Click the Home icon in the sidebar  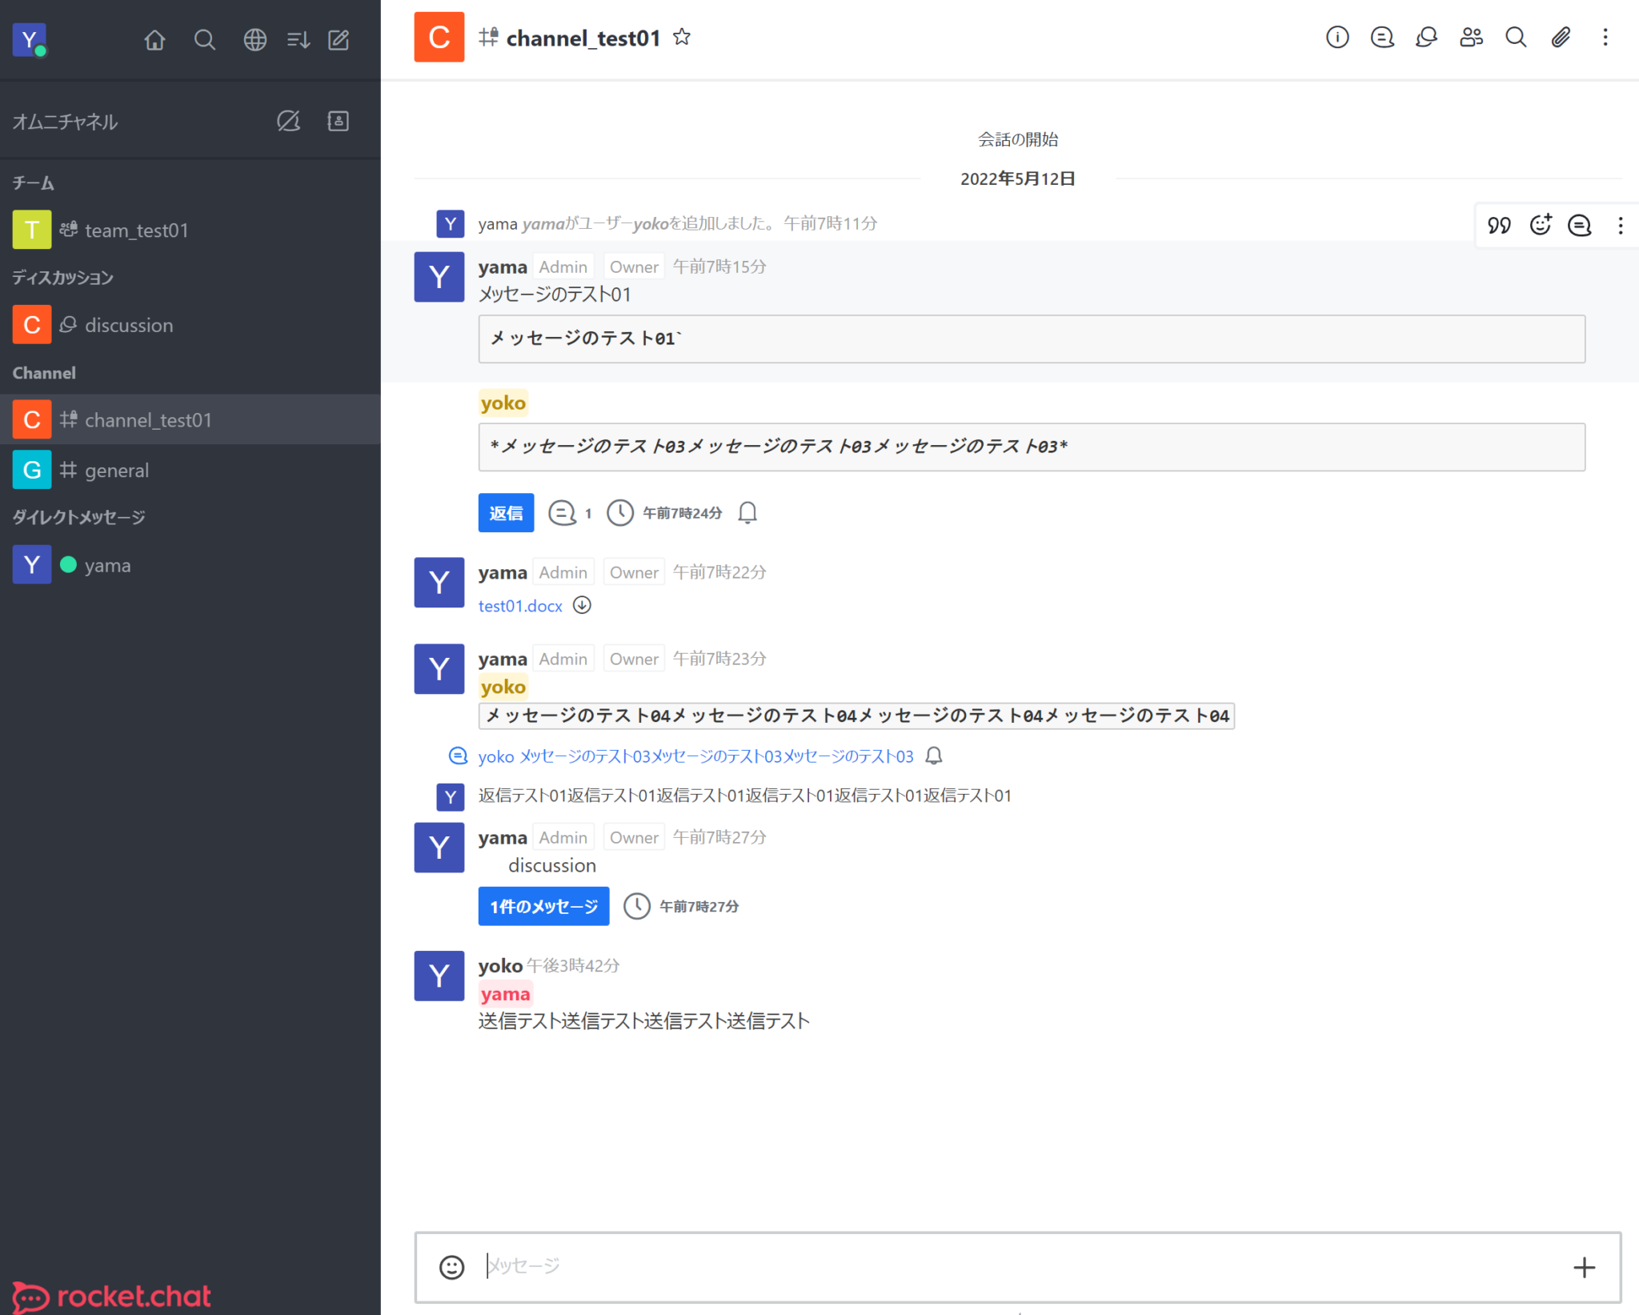coord(154,39)
